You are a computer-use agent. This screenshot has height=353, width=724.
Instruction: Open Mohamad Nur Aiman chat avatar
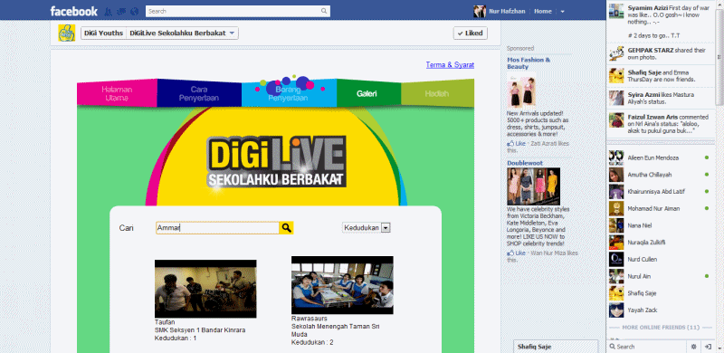pos(616,208)
